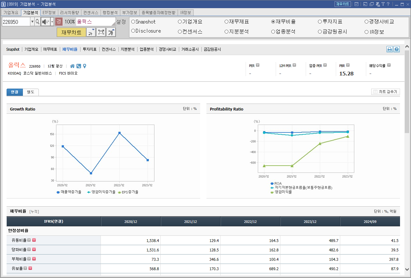Click the overlapping windows icon in title bar
Viewport: 411px width, 278px height.
(372, 4)
